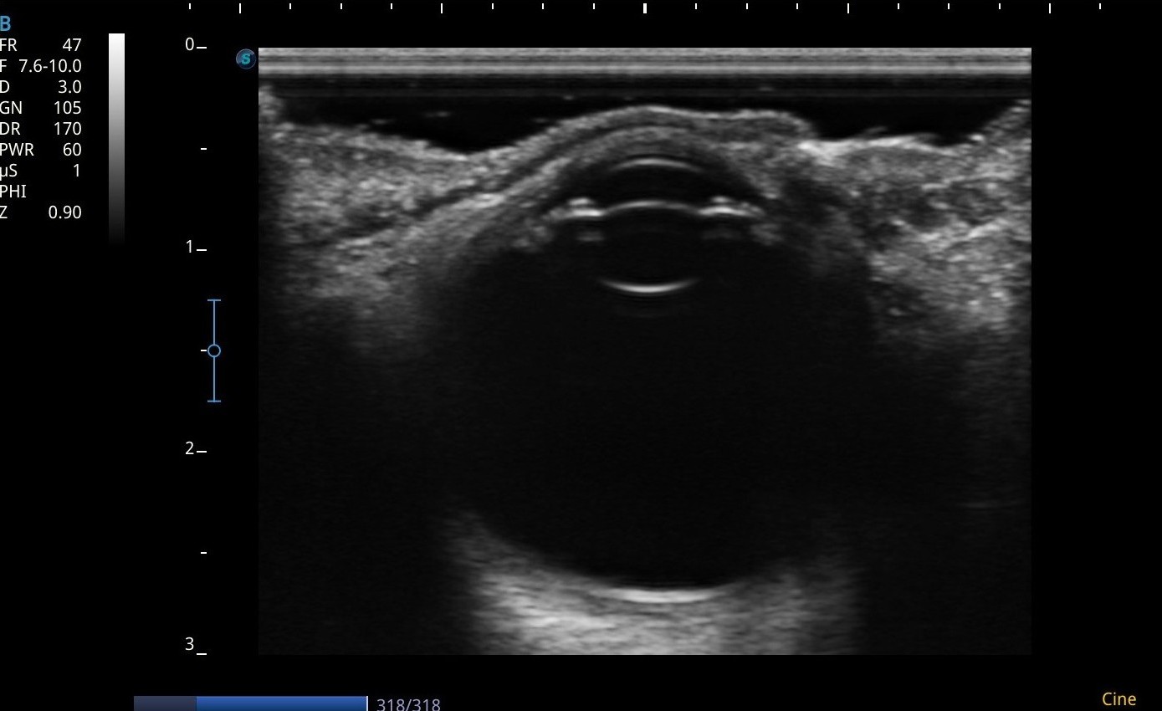Select the Z 0.90 zoom parameter
This screenshot has width=1162, height=711.
(x=41, y=212)
